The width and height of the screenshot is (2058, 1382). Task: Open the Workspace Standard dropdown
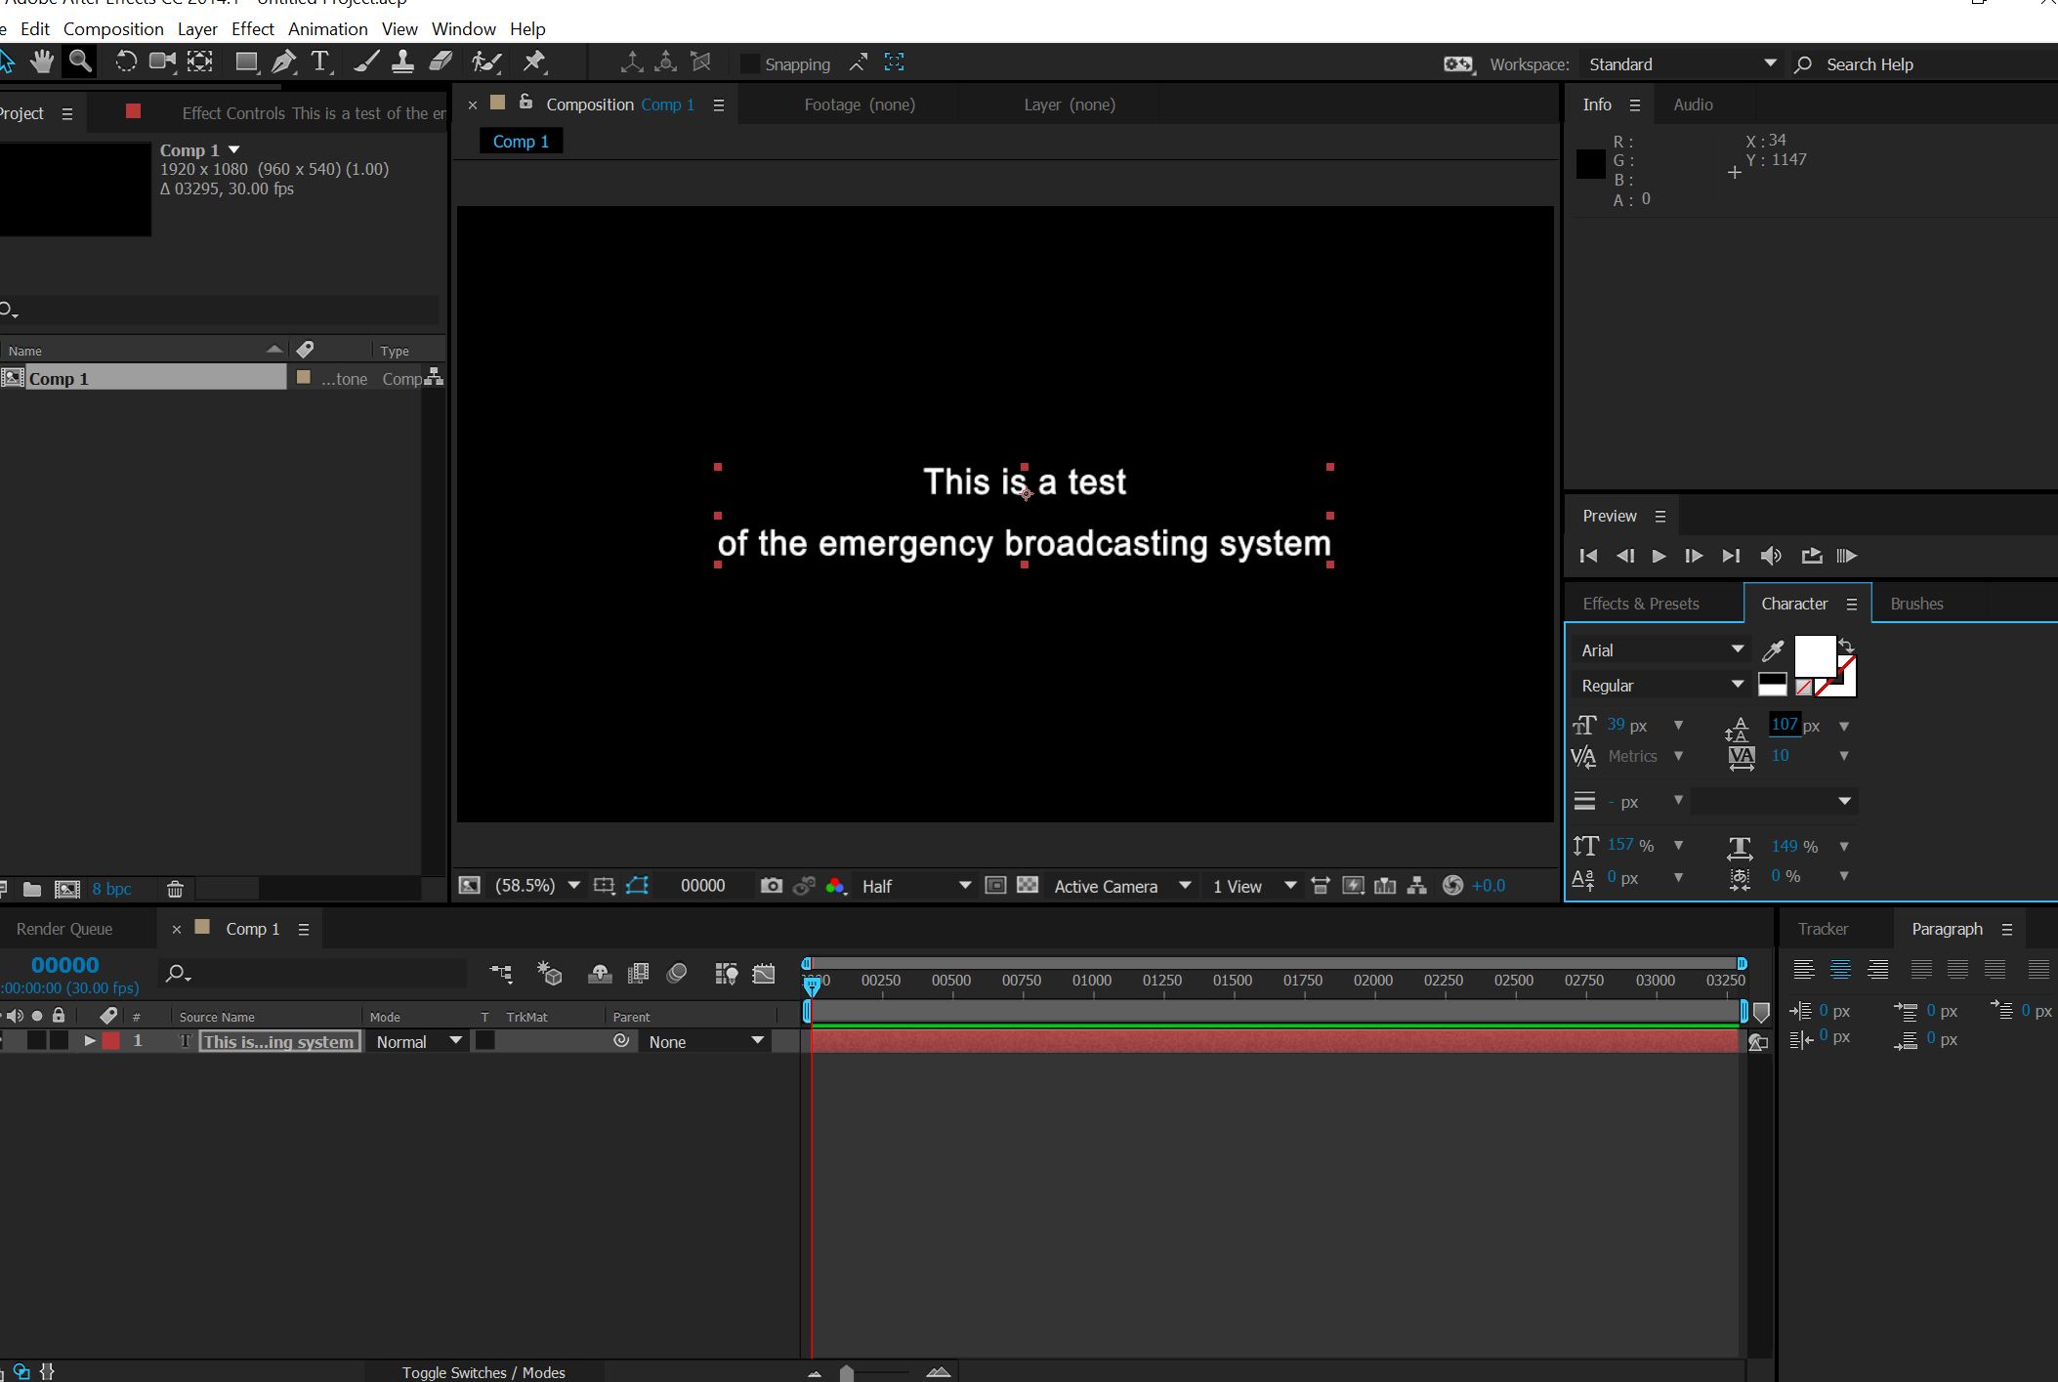(1682, 64)
